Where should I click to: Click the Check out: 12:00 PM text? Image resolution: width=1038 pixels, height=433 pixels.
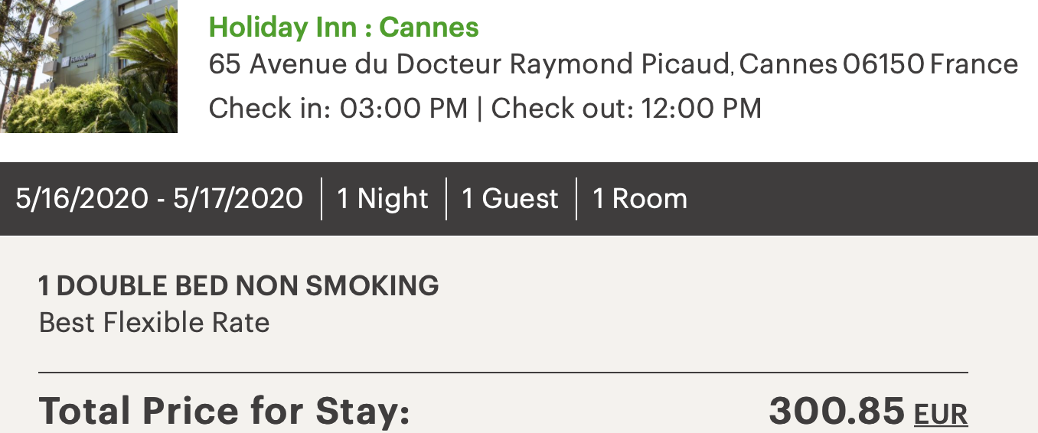coord(626,108)
